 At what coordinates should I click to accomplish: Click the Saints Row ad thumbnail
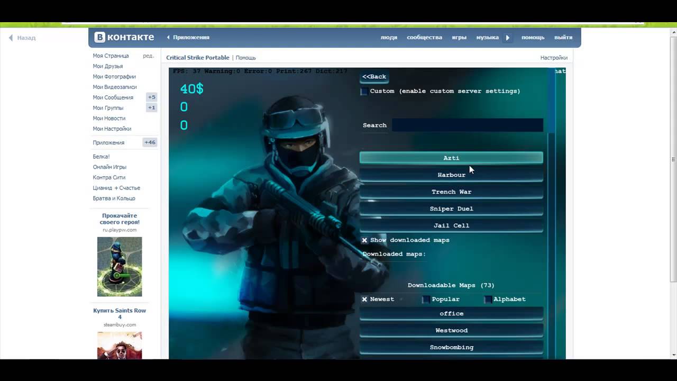click(120, 346)
